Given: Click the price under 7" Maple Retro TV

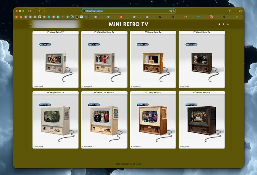Looking at the screenshot, I should point(38,86).
